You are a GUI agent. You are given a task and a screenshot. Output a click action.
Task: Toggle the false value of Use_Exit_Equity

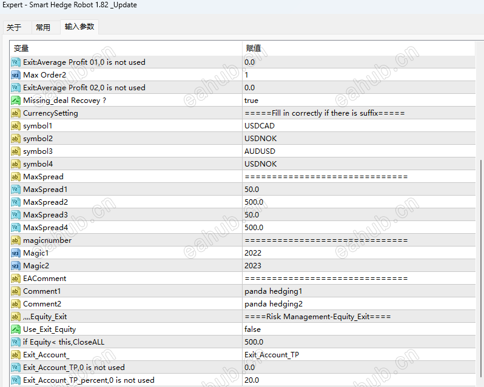pyautogui.click(x=252, y=329)
